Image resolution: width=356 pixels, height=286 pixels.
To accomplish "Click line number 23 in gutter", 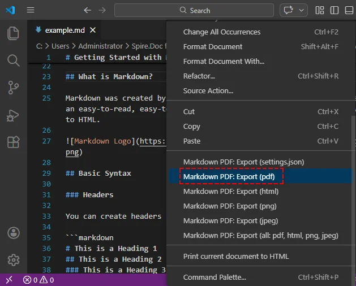I will 46,77.
